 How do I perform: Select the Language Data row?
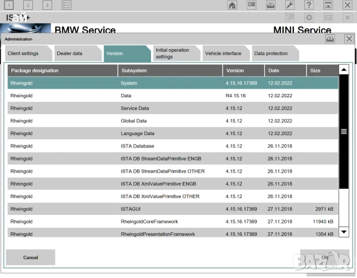click(173, 134)
